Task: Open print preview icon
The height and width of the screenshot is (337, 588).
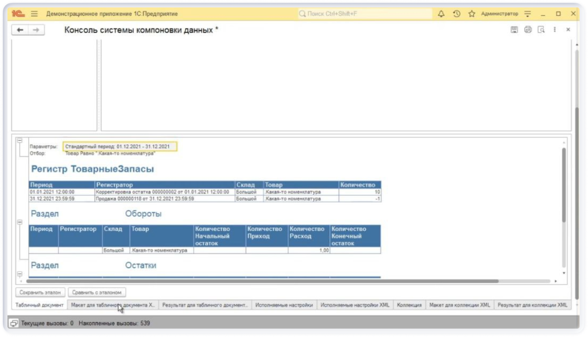Action: pos(541,30)
